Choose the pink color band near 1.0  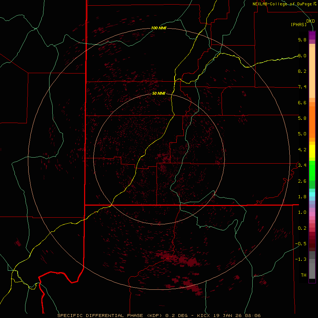[312, 214]
